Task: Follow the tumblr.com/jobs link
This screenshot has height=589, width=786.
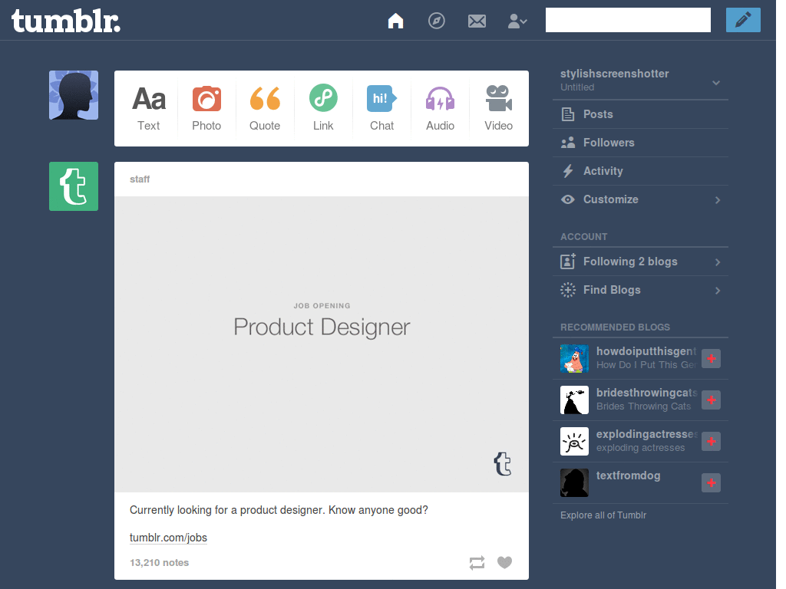Action: (168, 538)
